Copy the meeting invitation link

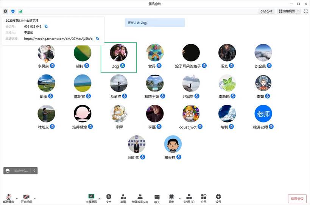(x=97, y=39)
